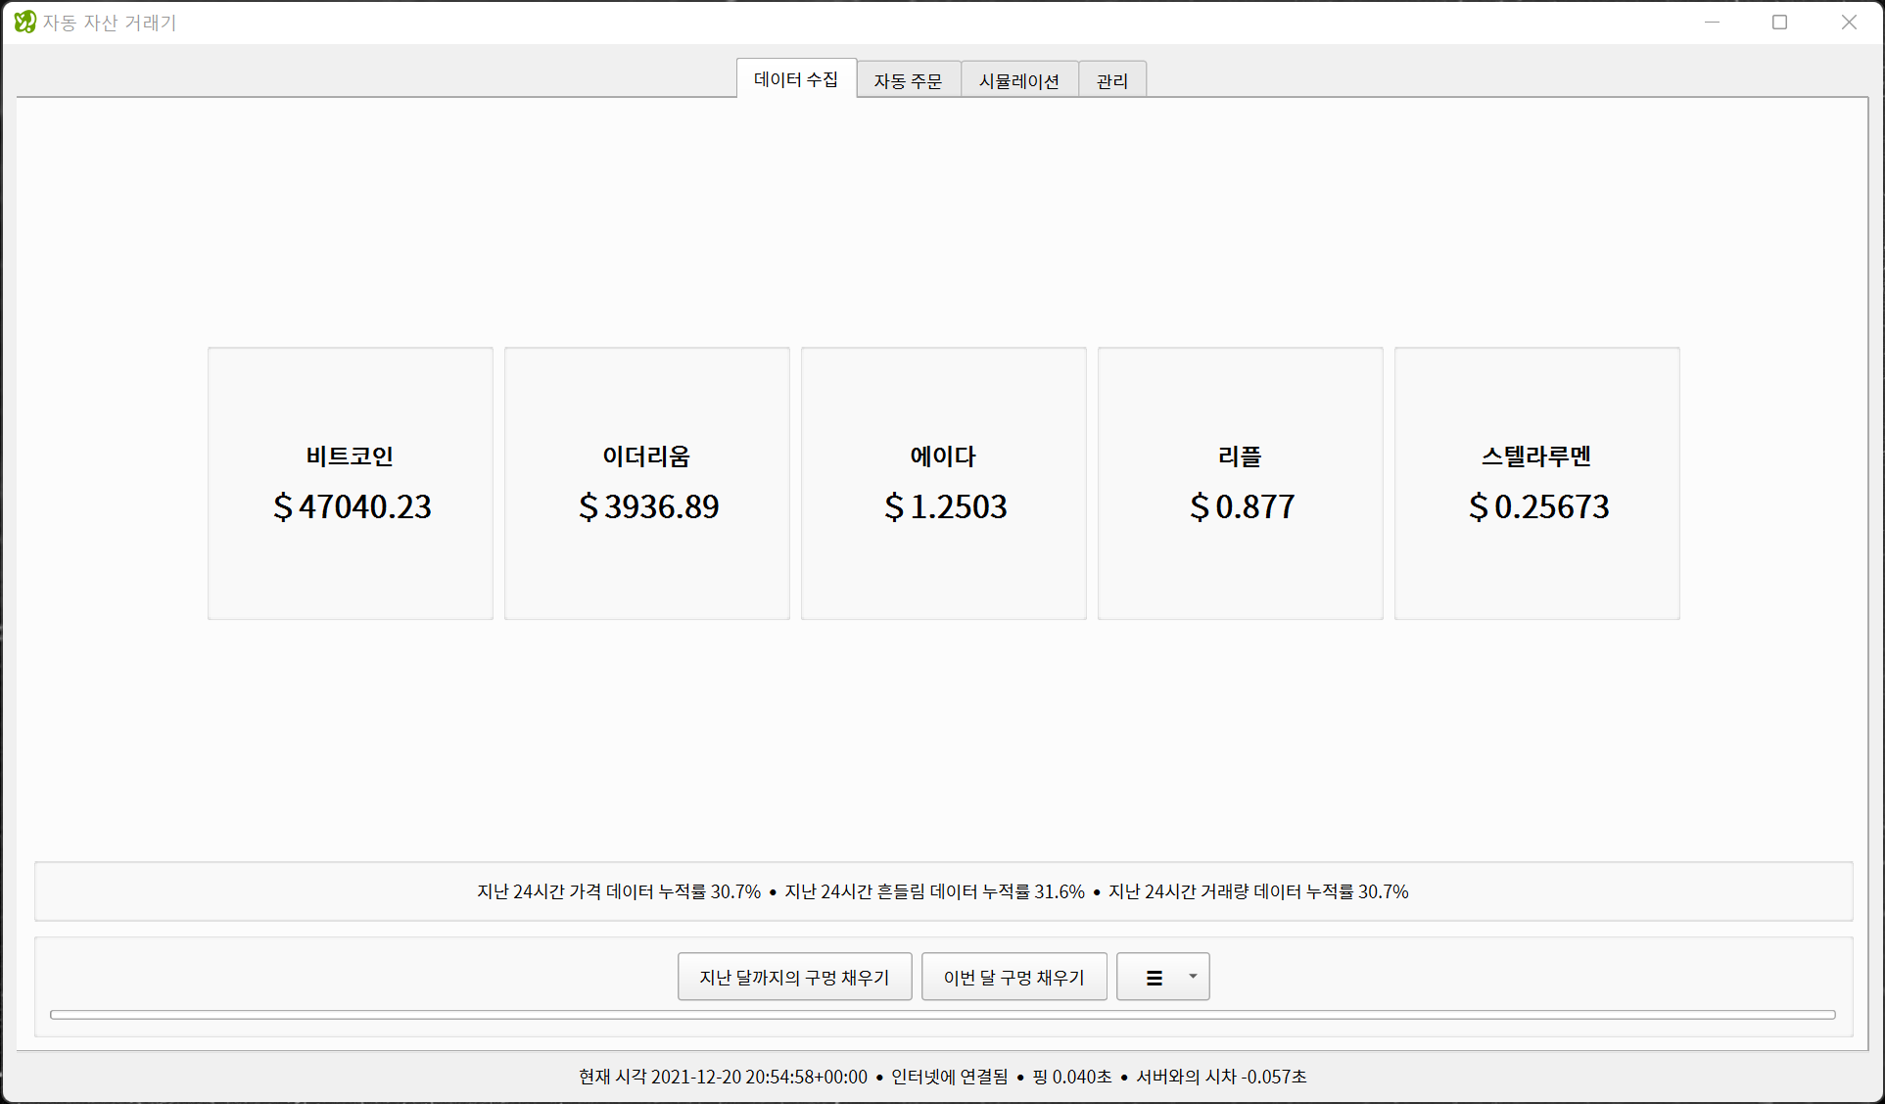The image size is (1885, 1104).
Task: Select the 데이터 수집 tab
Action: tap(795, 79)
